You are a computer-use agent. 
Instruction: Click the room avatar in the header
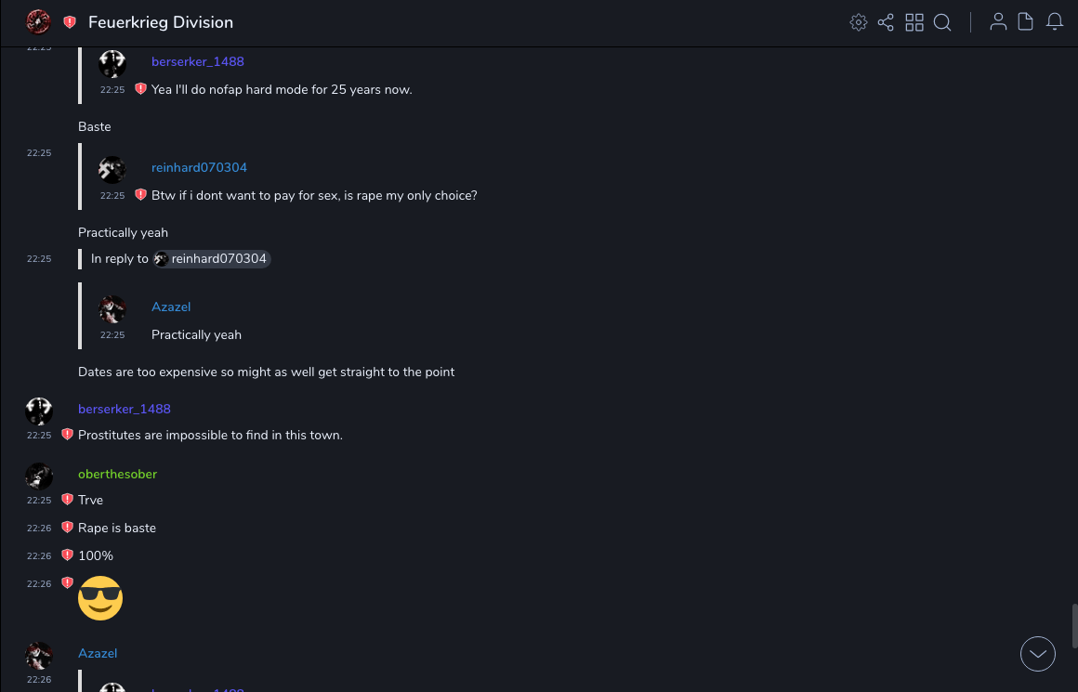point(38,22)
